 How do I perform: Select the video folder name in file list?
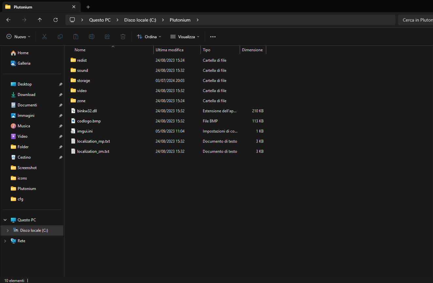point(82,91)
